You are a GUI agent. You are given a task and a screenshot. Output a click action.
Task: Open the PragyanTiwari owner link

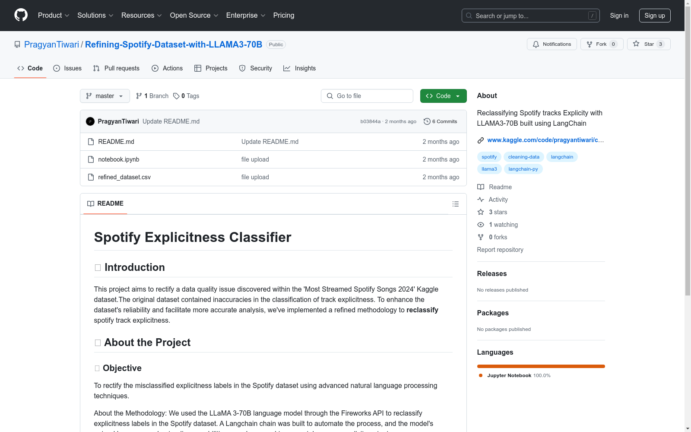(52, 44)
